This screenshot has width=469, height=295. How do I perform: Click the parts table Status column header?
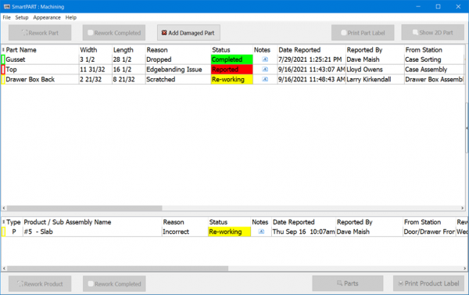click(x=232, y=50)
